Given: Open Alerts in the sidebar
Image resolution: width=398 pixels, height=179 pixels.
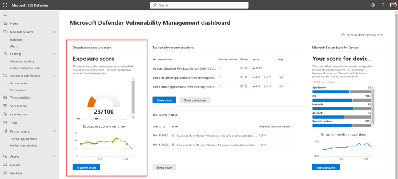Looking at the screenshot, I should coord(14,46).
